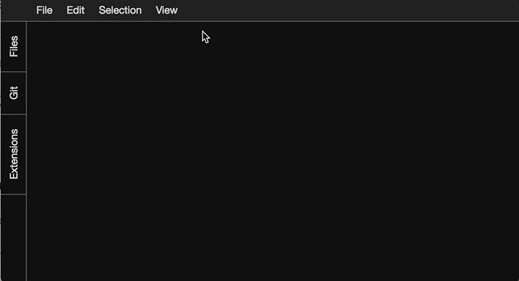Show the Git panel from the sidebar
The width and height of the screenshot is (519, 281).
point(14,93)
